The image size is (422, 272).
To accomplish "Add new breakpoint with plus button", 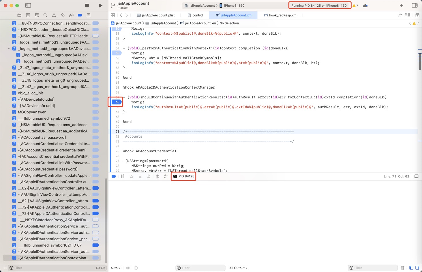I will click(5, 268).
